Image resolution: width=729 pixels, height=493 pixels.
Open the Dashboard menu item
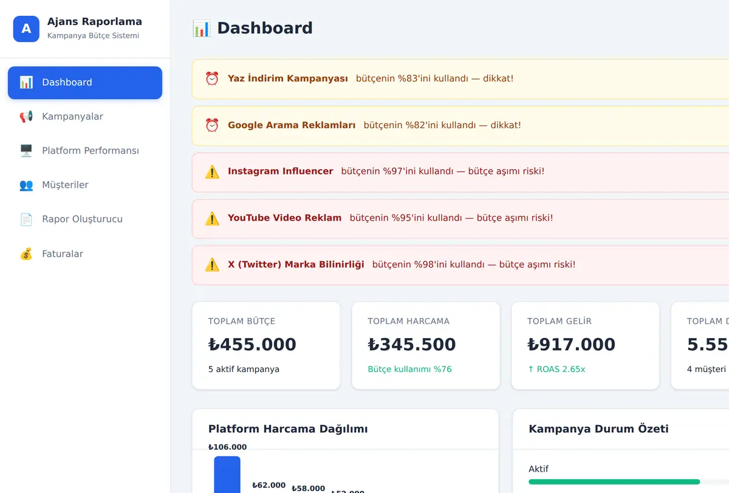85,83
